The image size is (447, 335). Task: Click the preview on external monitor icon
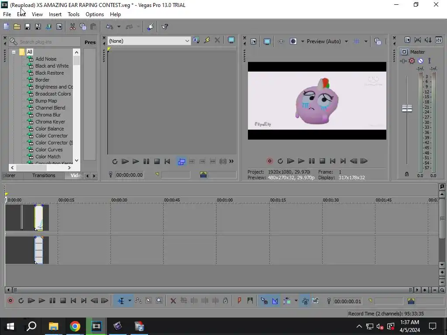pos(267,41)
